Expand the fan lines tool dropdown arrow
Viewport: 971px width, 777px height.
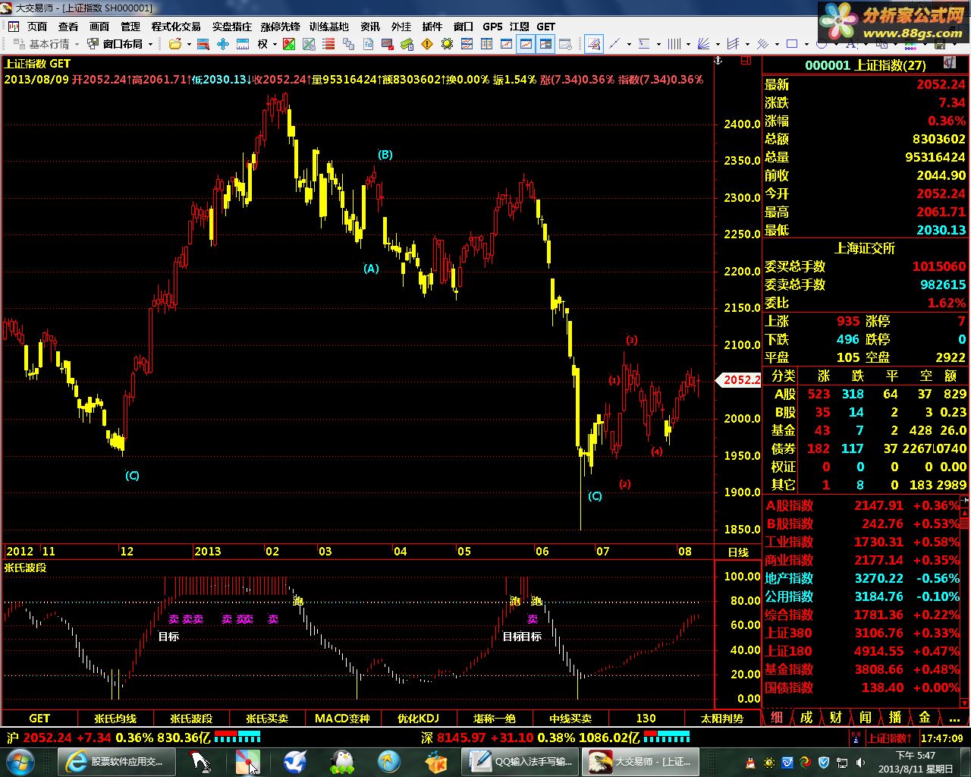(718, 44)
